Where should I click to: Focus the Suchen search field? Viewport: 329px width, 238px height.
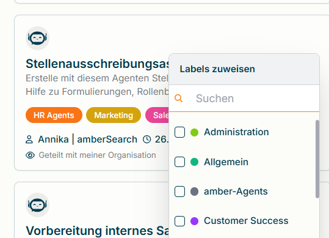[244, 98]
